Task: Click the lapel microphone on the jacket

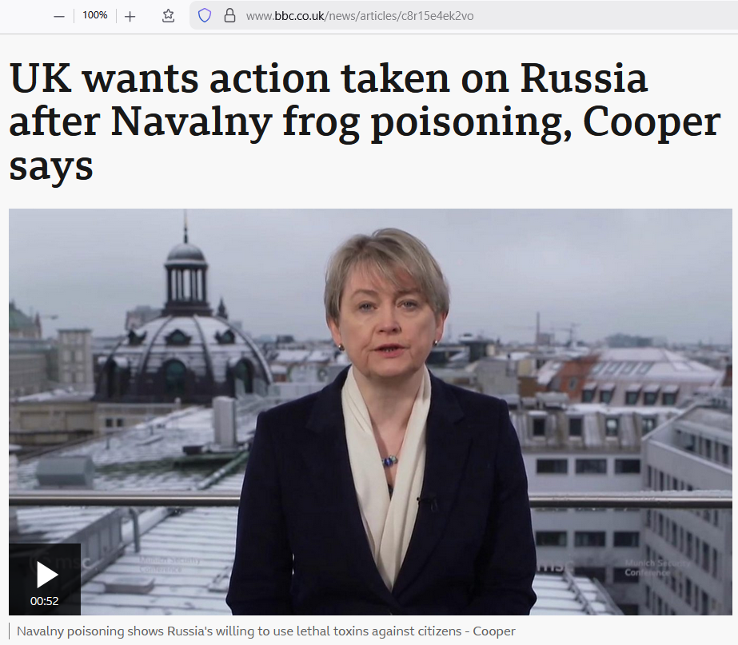Action: coord(427,501)
